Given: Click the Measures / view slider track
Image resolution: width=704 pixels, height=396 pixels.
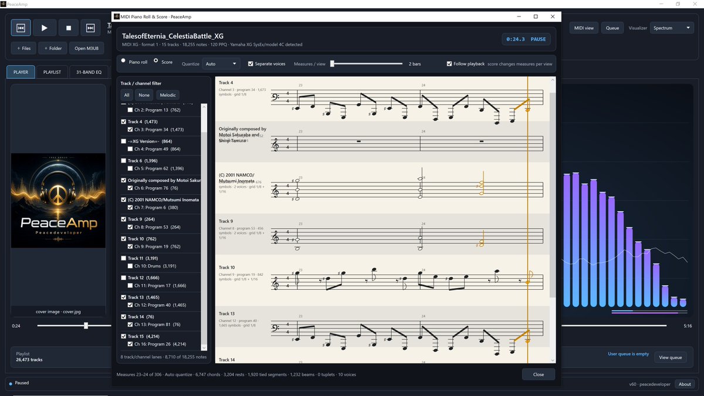Looking at the screenshot, I should click(366, 63).
